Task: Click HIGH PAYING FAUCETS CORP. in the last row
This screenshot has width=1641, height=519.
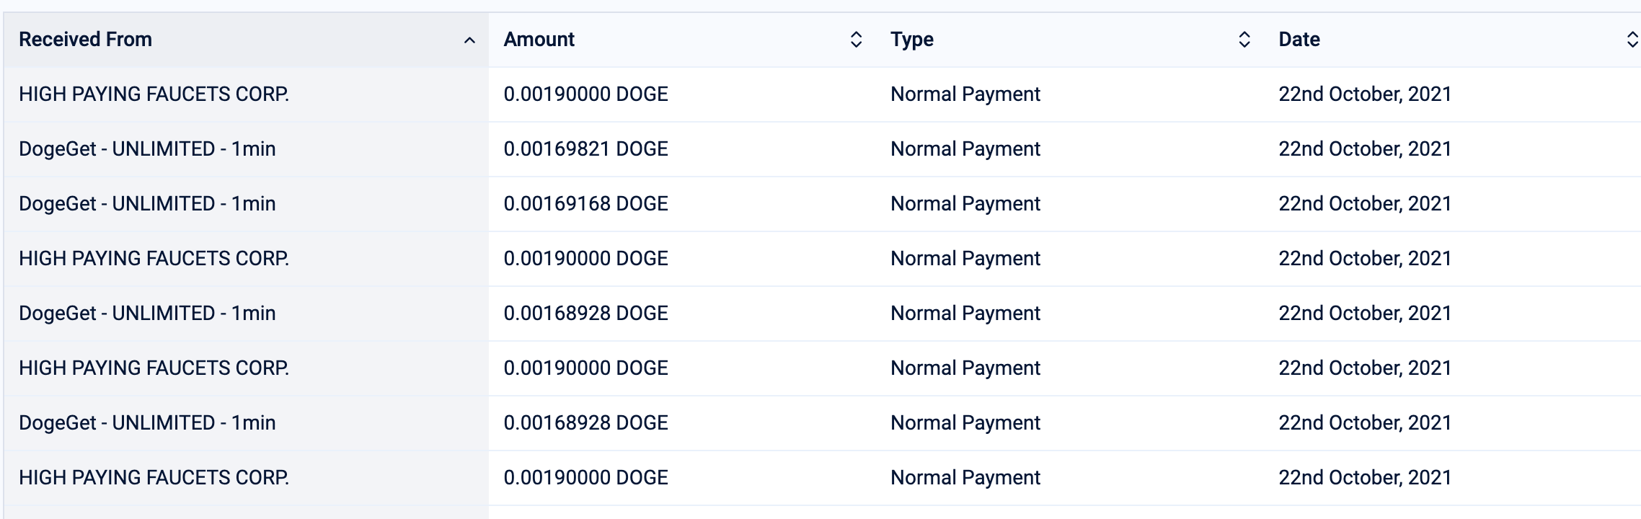Action: click(x=154, y=478)
